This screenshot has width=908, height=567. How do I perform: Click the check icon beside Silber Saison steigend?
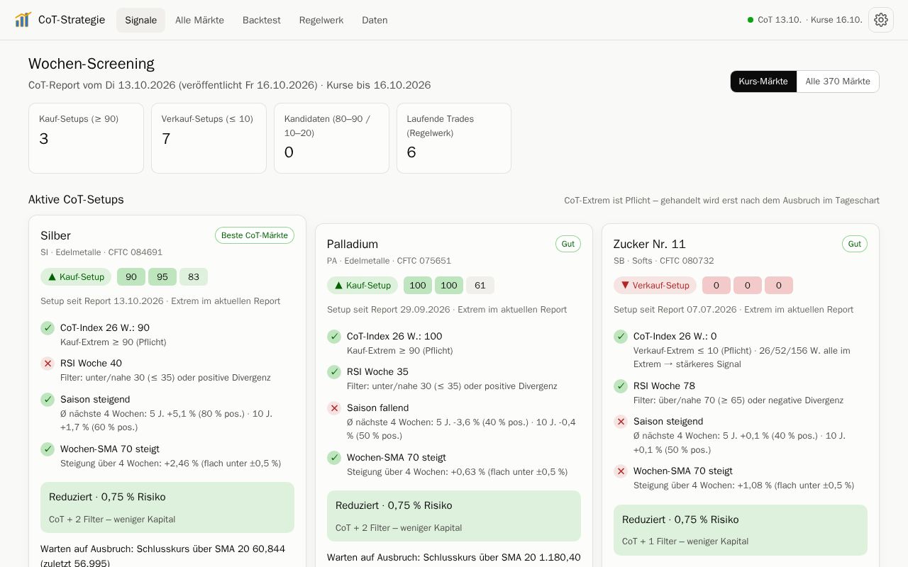[x=48, y=400]
